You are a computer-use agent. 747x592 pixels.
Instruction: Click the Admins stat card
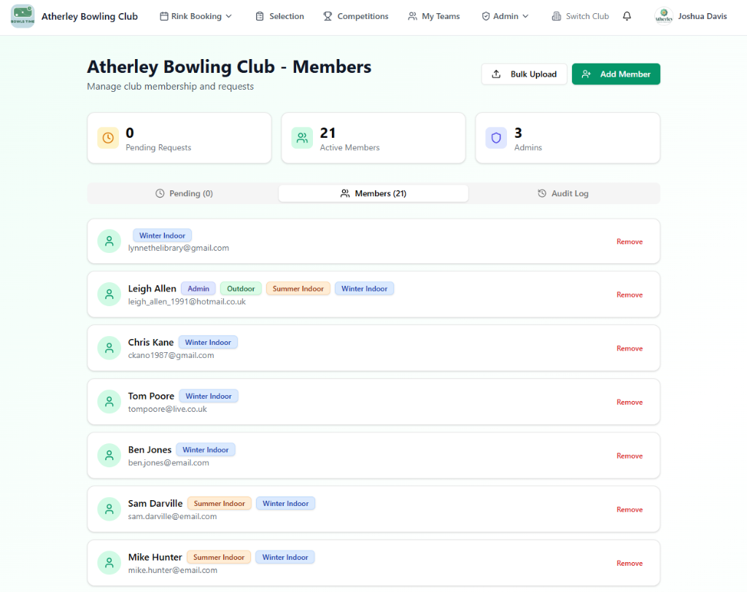pos(568,138)
